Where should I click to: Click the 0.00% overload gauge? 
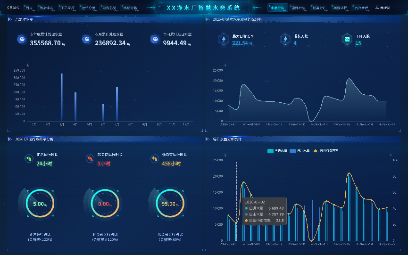[105, 204]
